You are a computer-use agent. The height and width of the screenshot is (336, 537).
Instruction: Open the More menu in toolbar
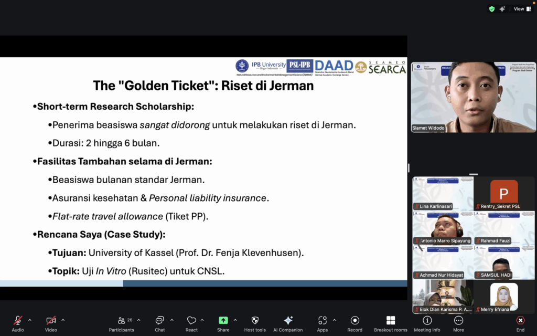(458, 321)
